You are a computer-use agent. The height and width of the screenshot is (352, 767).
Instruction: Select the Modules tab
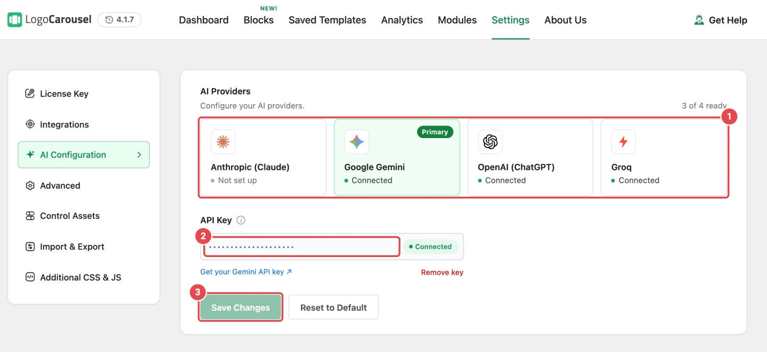tap(457, 20)
